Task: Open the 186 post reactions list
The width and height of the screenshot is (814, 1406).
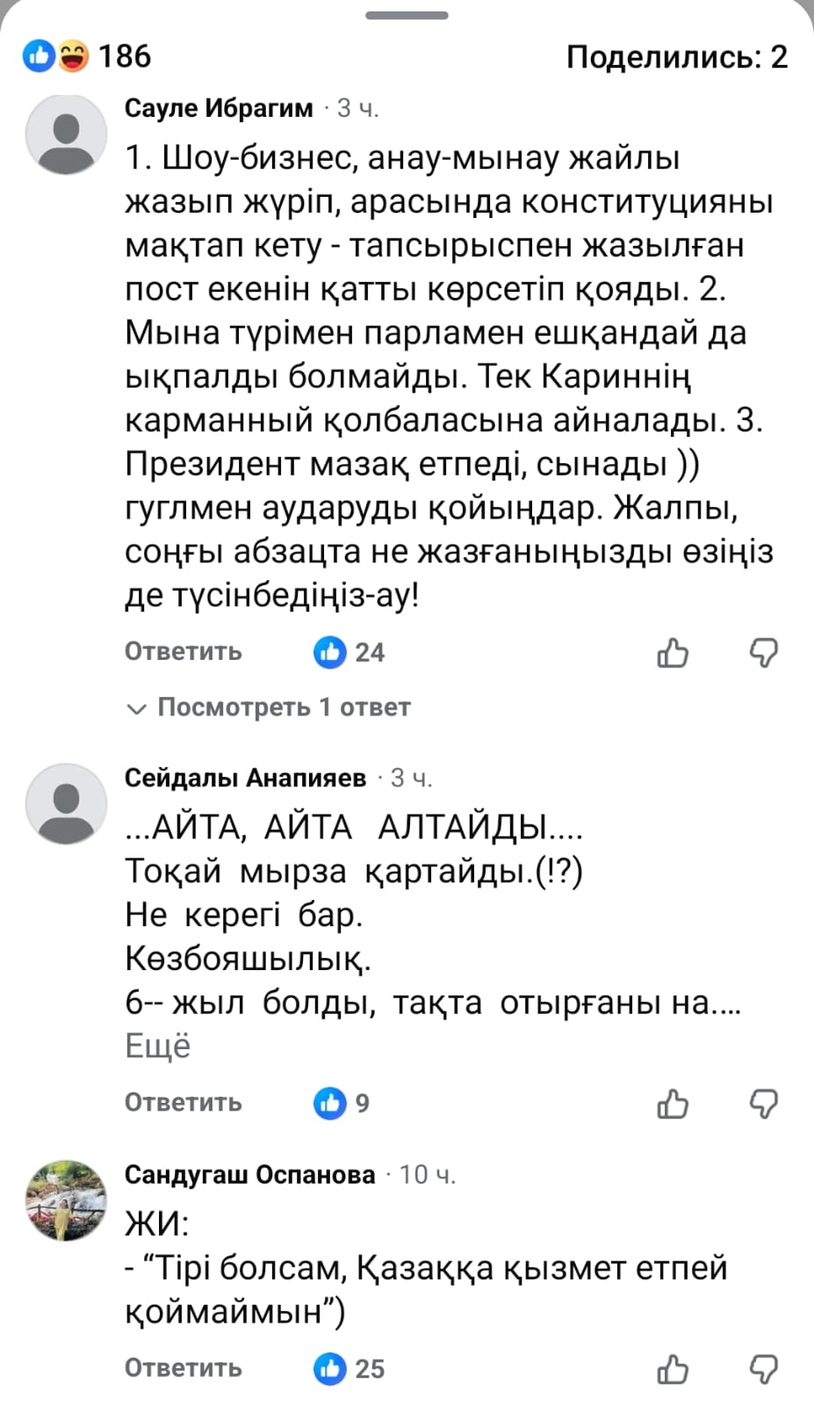Action: (87, 57)
